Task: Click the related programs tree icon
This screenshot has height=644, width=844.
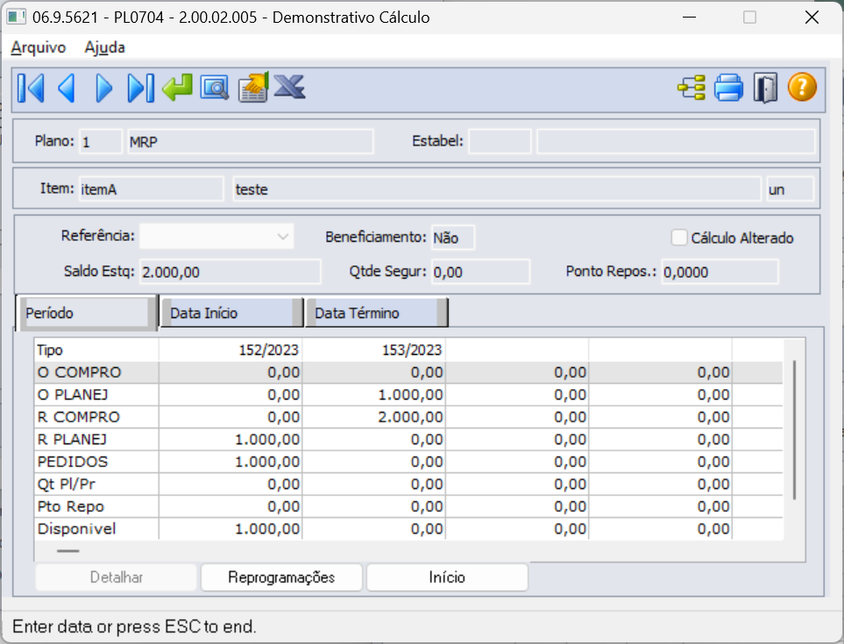Action: pyautogui.click(x=691, y=88)
